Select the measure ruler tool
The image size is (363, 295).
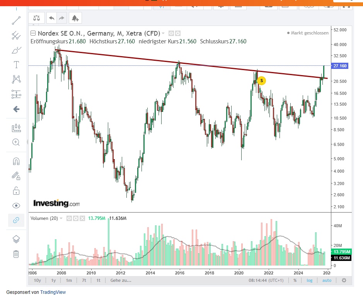tap(16, 128)
